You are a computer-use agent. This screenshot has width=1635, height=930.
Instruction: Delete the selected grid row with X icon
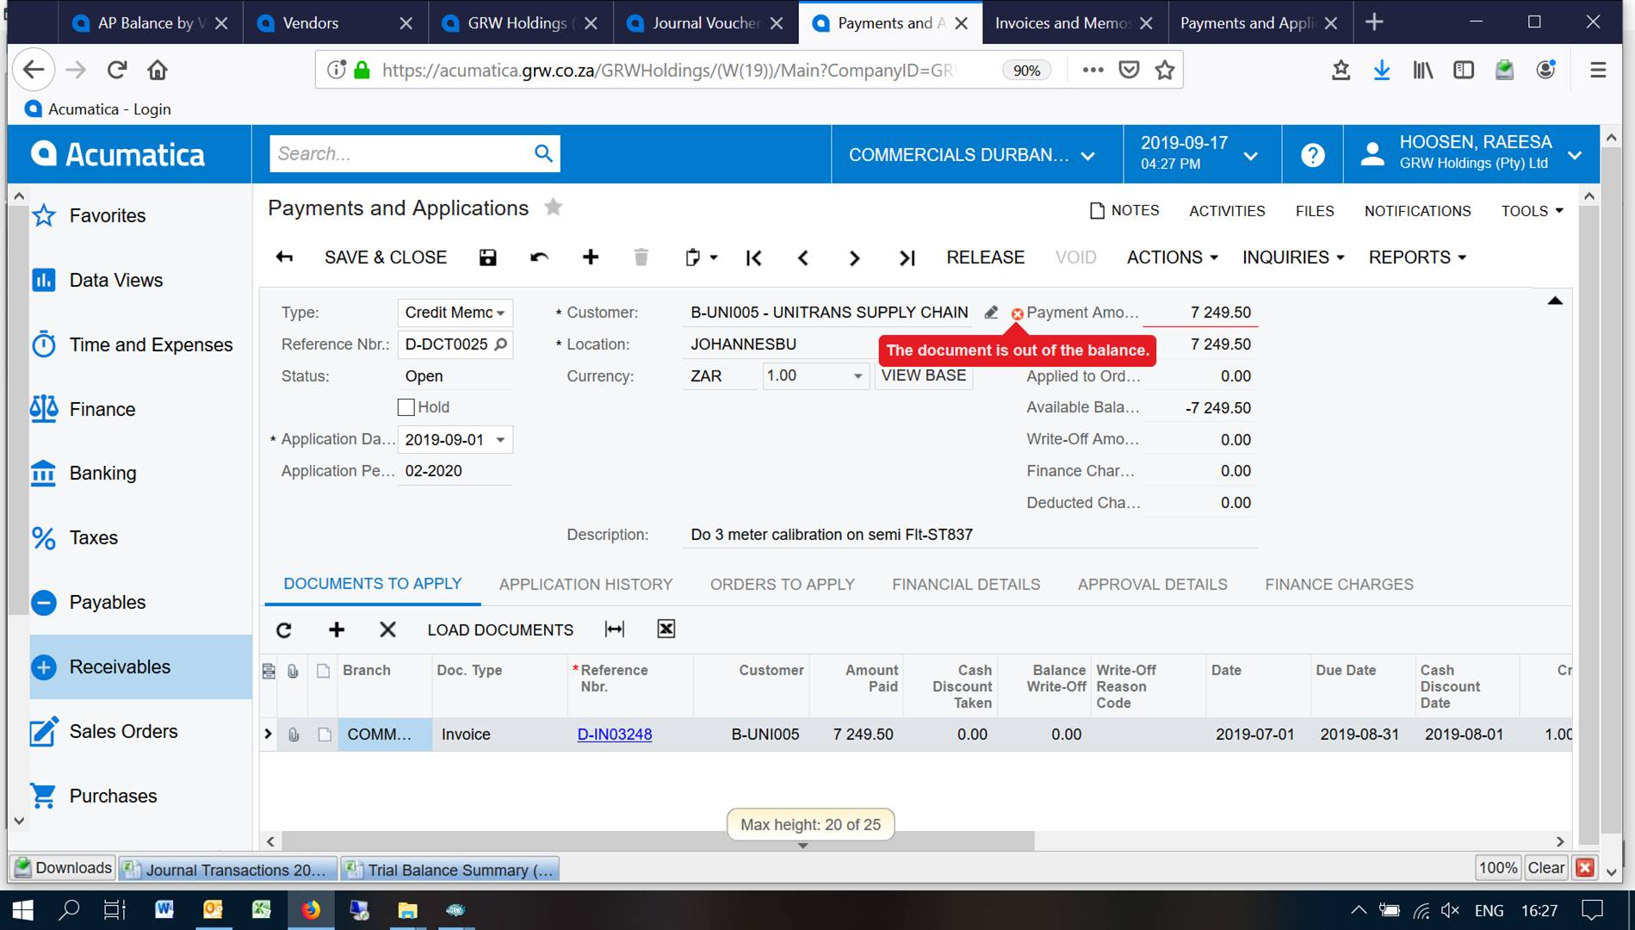(387, 629)
